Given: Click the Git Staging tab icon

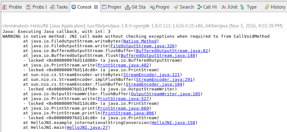Looking at the screenshot, I should (127, 7).
